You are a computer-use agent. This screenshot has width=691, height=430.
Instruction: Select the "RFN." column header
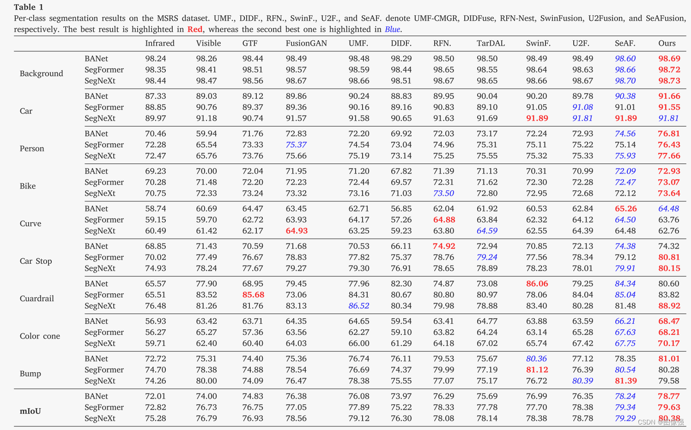pyautogui.click(x=442, y=43)
